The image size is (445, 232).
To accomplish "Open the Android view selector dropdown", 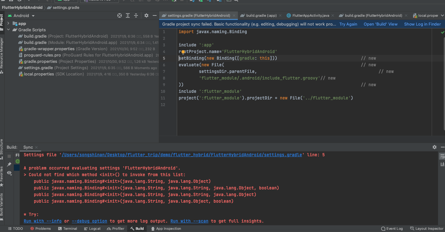I will 21,15.
